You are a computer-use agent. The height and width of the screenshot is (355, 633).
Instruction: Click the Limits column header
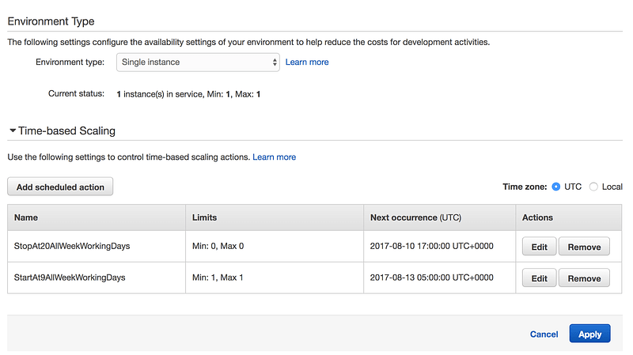coord(204,217)
